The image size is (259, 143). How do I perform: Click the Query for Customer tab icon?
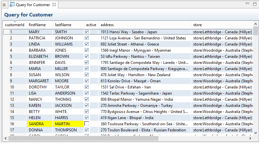(x=12, y=5)
